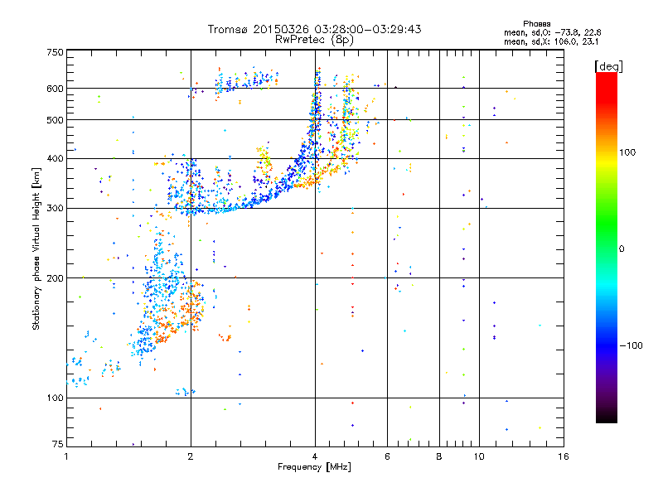Click the 'mean, sd,X: 106.0, 23.1' line
Image resolution: width=663 pixels, height=497 pixels.
point(551,42)
